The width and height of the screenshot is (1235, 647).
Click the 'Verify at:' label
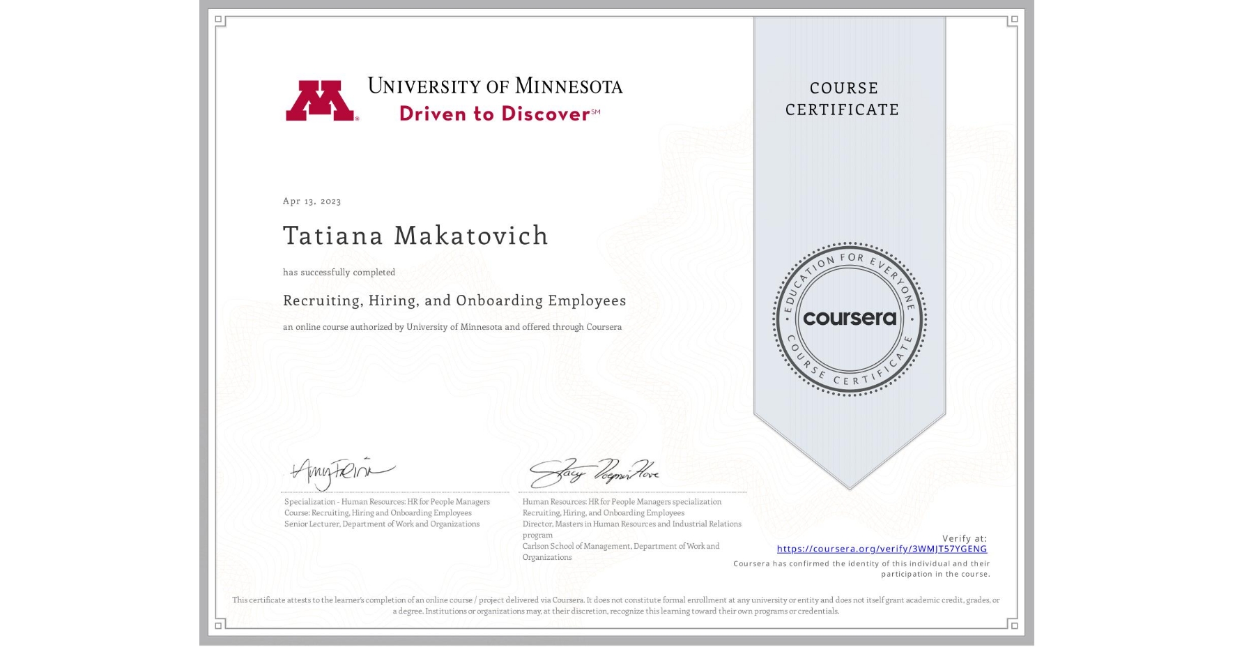click(967, 538)
